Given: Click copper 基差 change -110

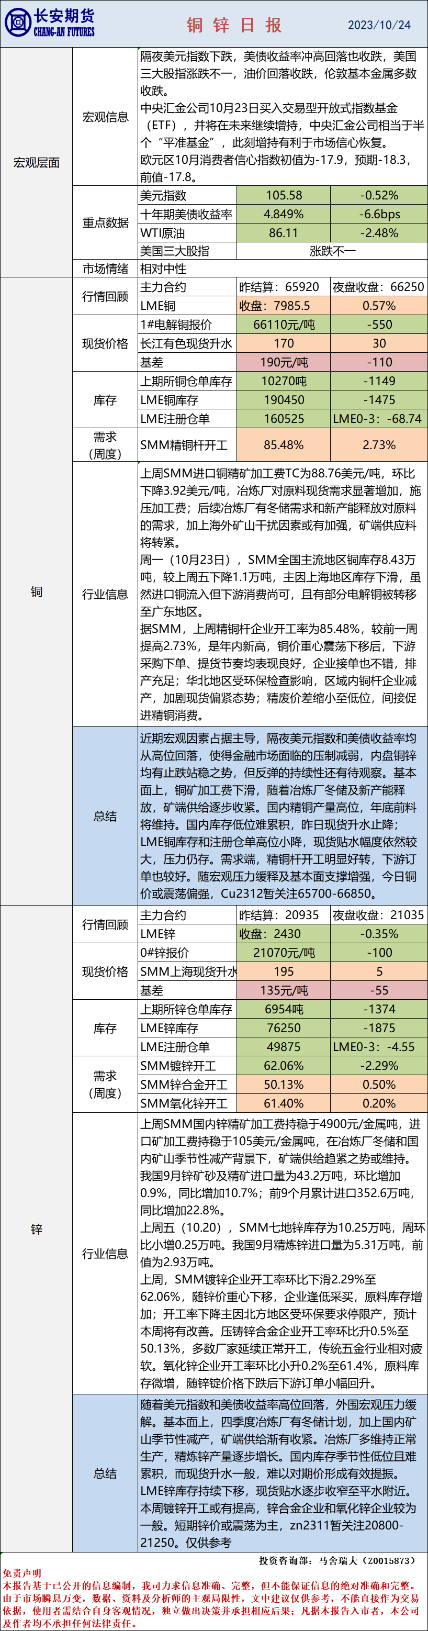Looking at the screenshot, I should click(379, 362).
